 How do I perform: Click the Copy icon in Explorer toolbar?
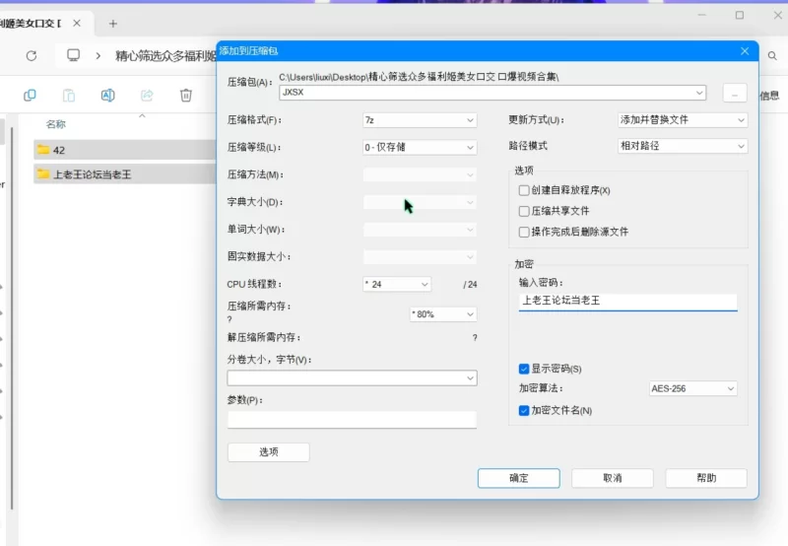click(30, 95)
